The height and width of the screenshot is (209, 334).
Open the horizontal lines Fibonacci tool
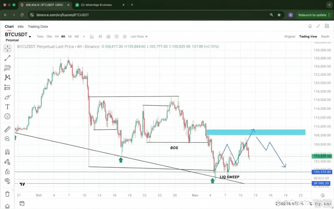click(x=7, y=68)
